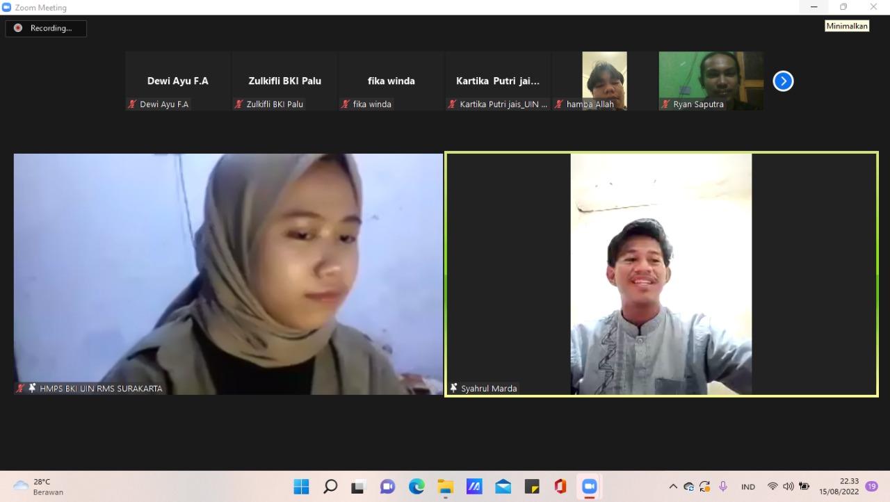
Task: Click the muted mic icon of Ryan Saputra
Action: pos(665,104)
